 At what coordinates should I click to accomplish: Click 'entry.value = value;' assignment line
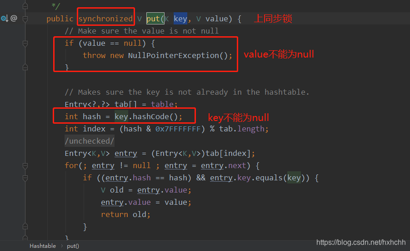(146, 202)
